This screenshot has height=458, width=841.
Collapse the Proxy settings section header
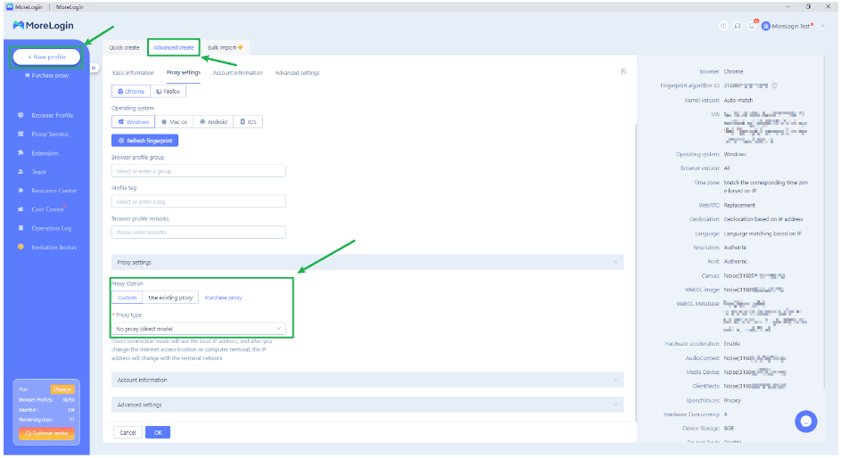[x=367, y=263]
